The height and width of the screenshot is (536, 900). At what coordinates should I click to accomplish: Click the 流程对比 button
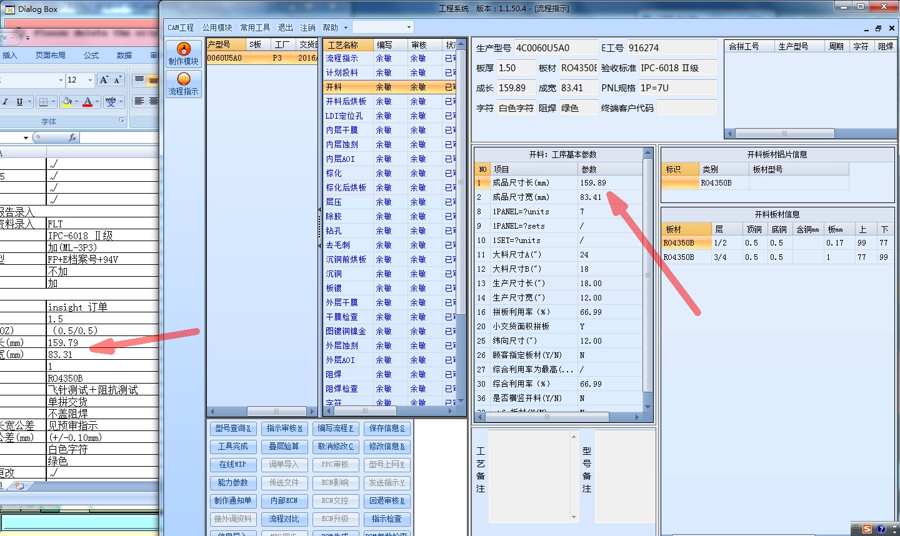(284, 519)
